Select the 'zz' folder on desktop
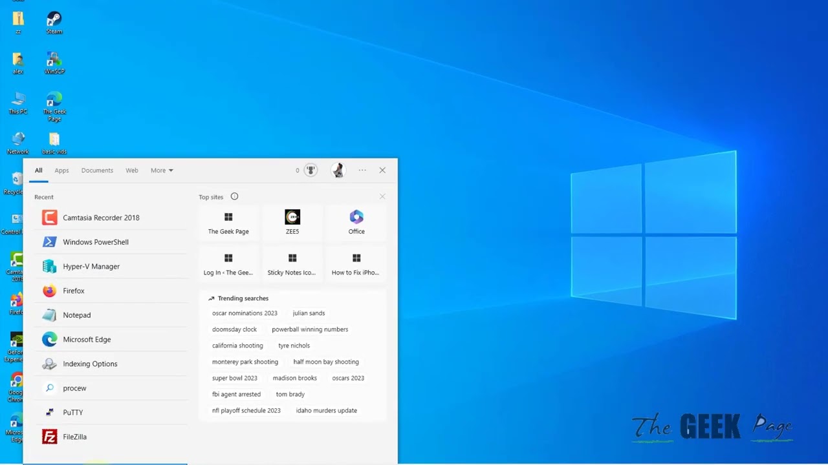Viewport: 828px width, 465px height. tap(18, 23)
